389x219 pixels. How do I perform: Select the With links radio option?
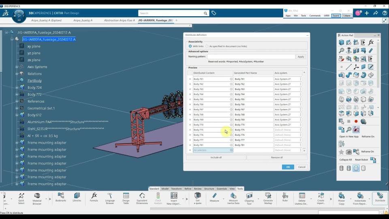(190, 46)
